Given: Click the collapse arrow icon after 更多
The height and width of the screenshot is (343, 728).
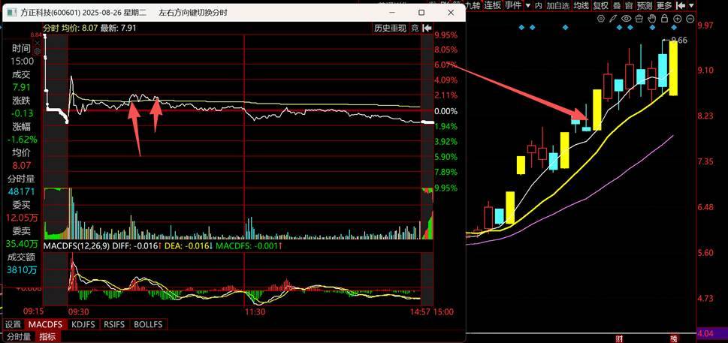Looking at the screenshot, I should (x=678, y=5).
